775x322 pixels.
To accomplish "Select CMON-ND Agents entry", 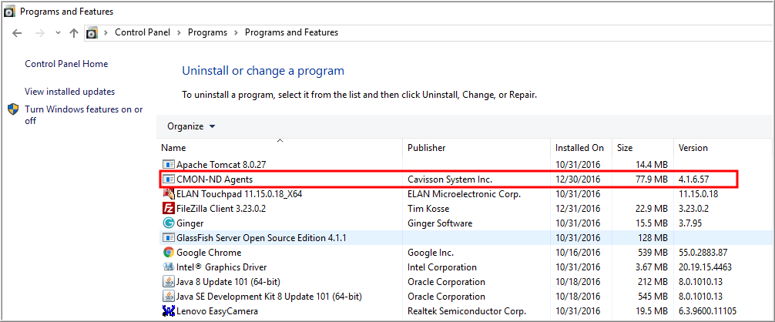I will (x=214, y=179).
